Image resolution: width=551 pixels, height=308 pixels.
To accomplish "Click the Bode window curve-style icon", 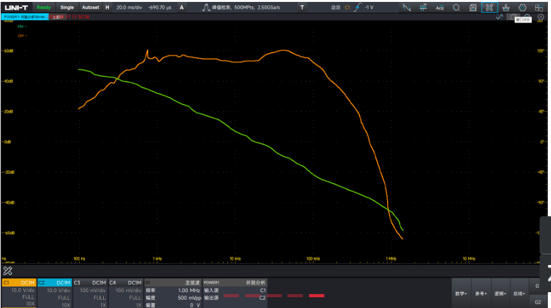I will pyautogui.click(x=499, y=17).
